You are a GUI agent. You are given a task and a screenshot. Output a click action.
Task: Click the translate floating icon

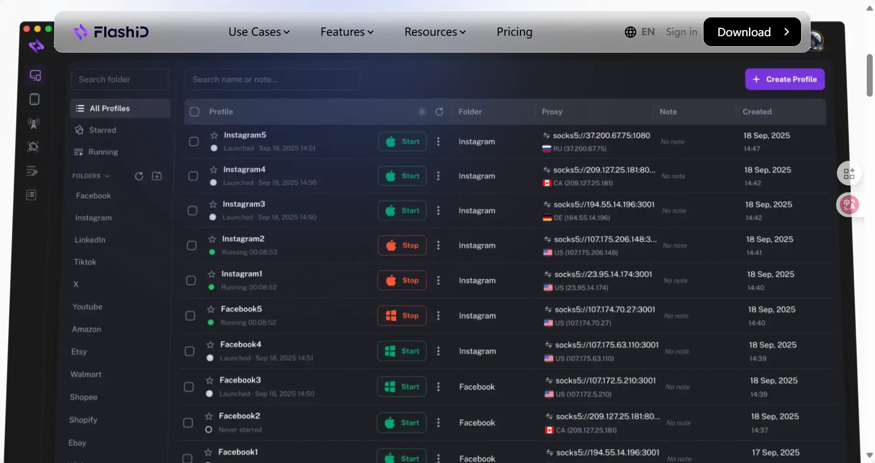pyautogui.click(x=849, y=205)
